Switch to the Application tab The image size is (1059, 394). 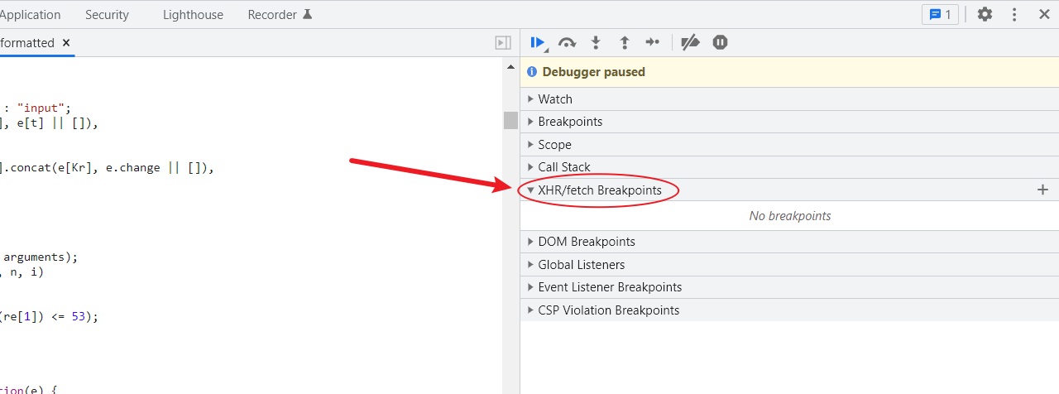tap(30, 15)
